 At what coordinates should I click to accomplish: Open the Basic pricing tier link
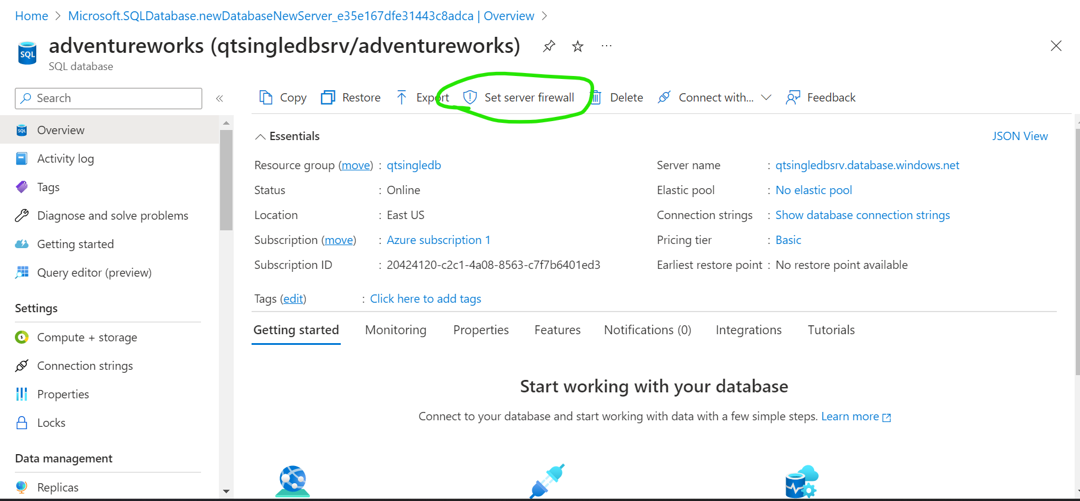788,240
